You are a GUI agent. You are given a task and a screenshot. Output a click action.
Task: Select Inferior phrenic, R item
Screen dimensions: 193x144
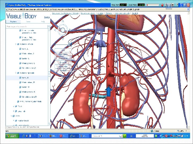tap(29, 92)
